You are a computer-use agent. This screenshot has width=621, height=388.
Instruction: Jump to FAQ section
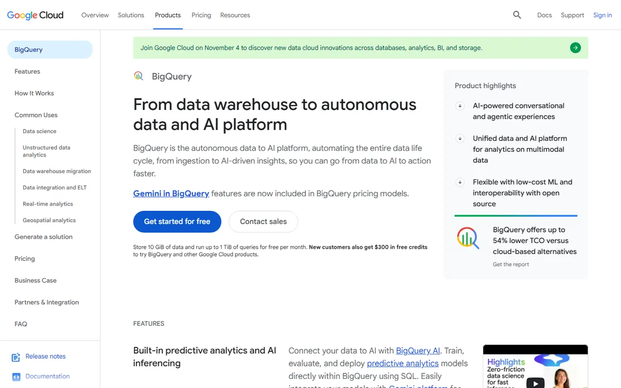point(21,324)
